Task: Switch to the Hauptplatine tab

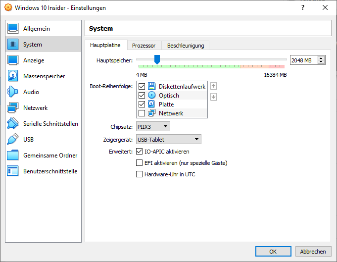Action: click(105, 45)
